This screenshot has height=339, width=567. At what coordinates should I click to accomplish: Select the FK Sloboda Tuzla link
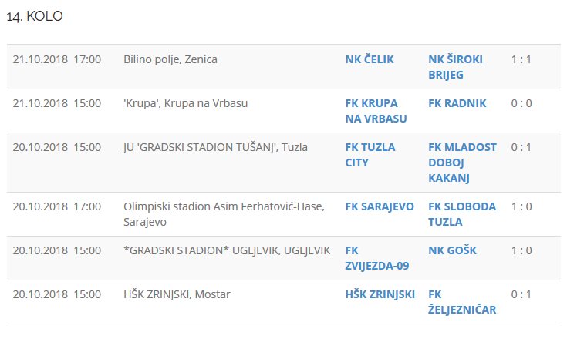(x=462, y=214)
